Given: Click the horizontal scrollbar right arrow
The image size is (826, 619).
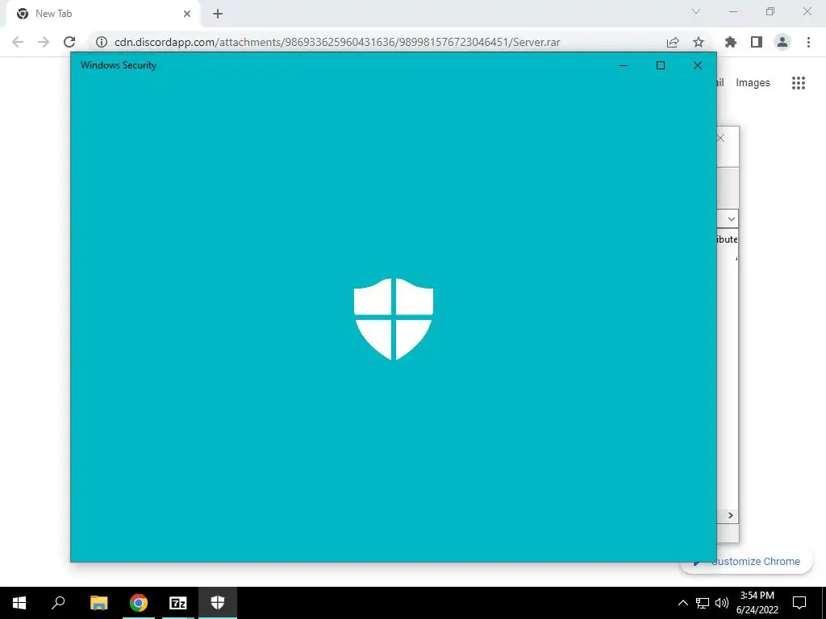Looking at the screenshot, I should tap(731, 515).
